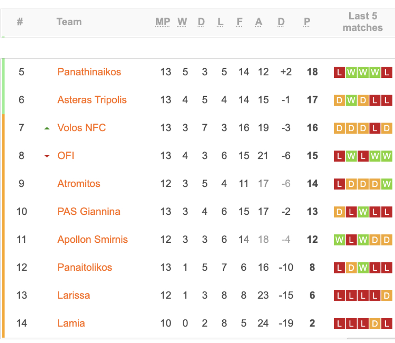Open the Panaitolikos team page

click(85, 267)
